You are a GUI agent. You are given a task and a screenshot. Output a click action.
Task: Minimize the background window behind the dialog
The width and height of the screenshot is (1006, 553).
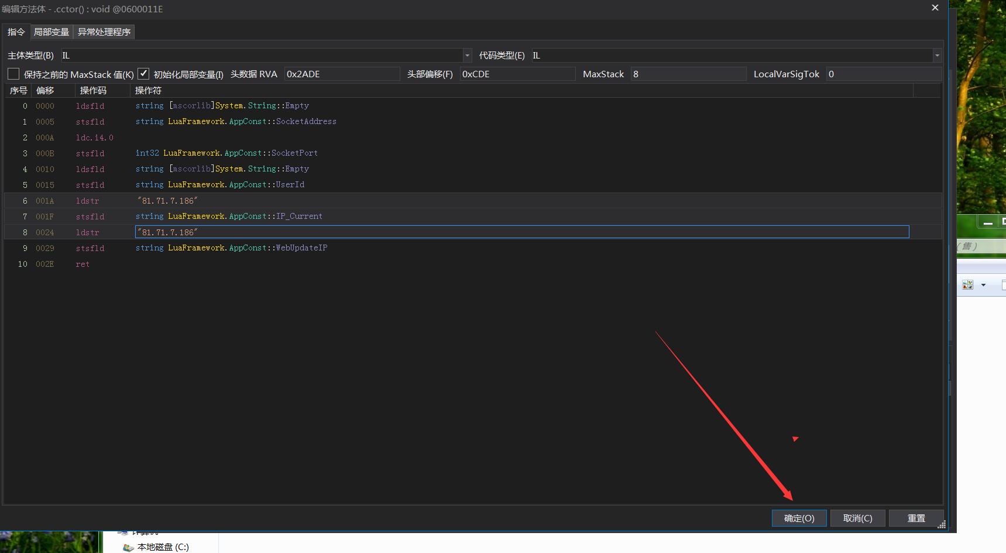click(988, 223)
